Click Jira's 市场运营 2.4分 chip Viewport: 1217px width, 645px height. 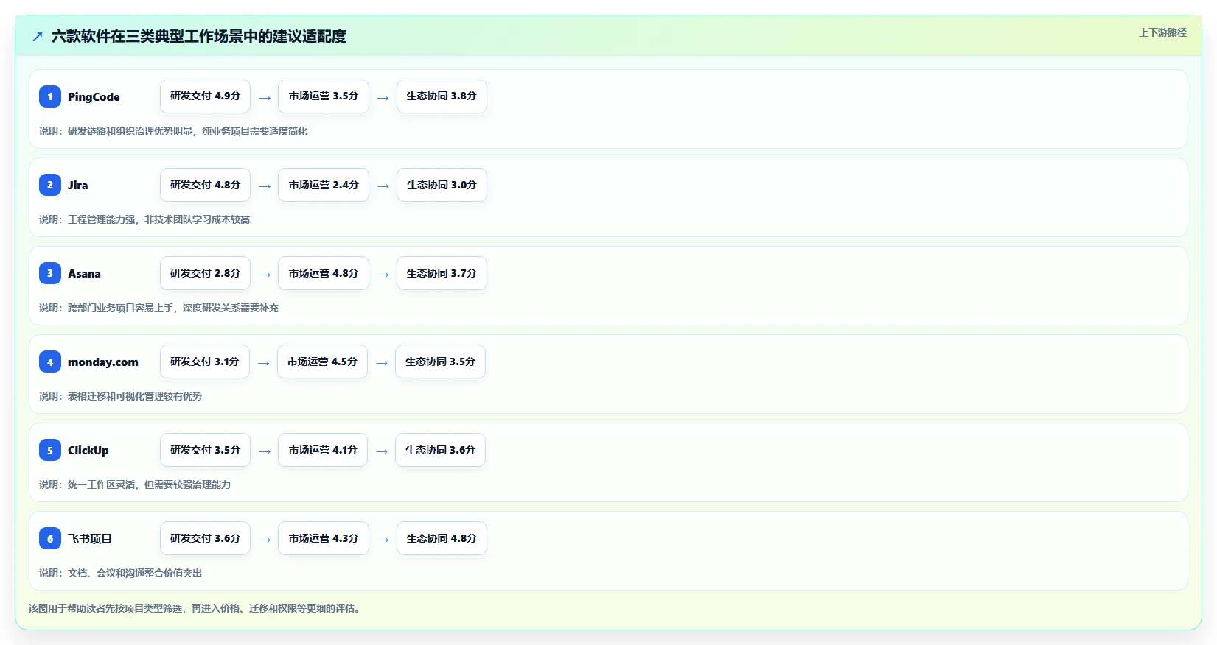tap(324, 185)
